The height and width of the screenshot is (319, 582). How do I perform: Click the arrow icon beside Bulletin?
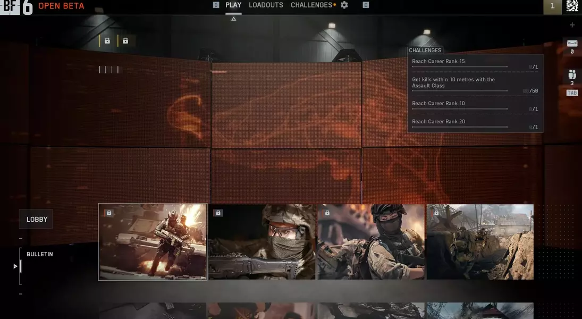(15, 266)
